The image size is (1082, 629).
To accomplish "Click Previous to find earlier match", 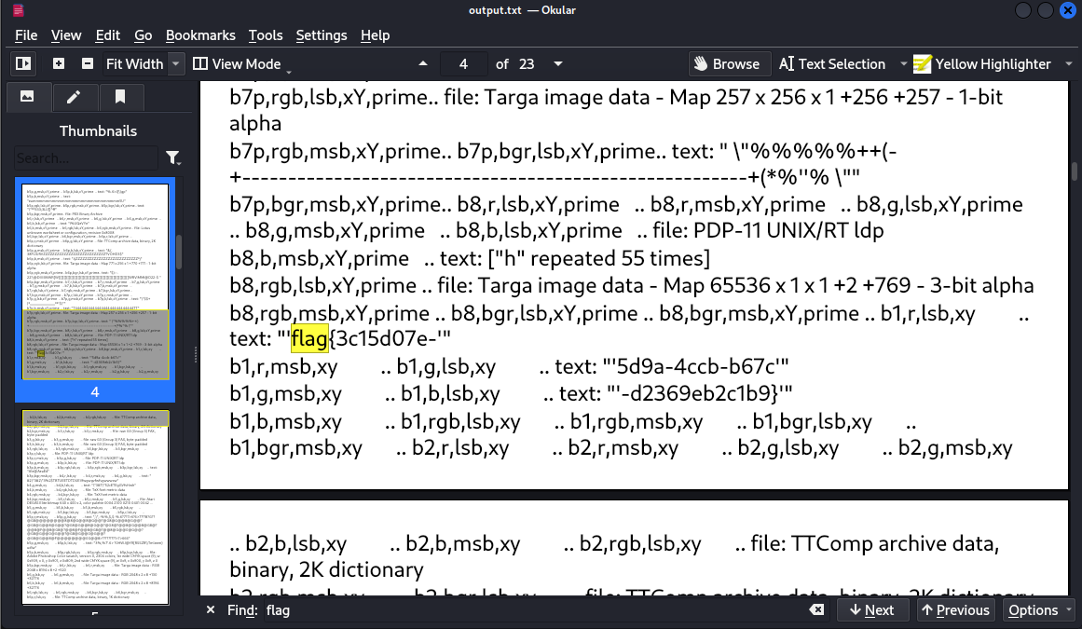I will point(955,610).
